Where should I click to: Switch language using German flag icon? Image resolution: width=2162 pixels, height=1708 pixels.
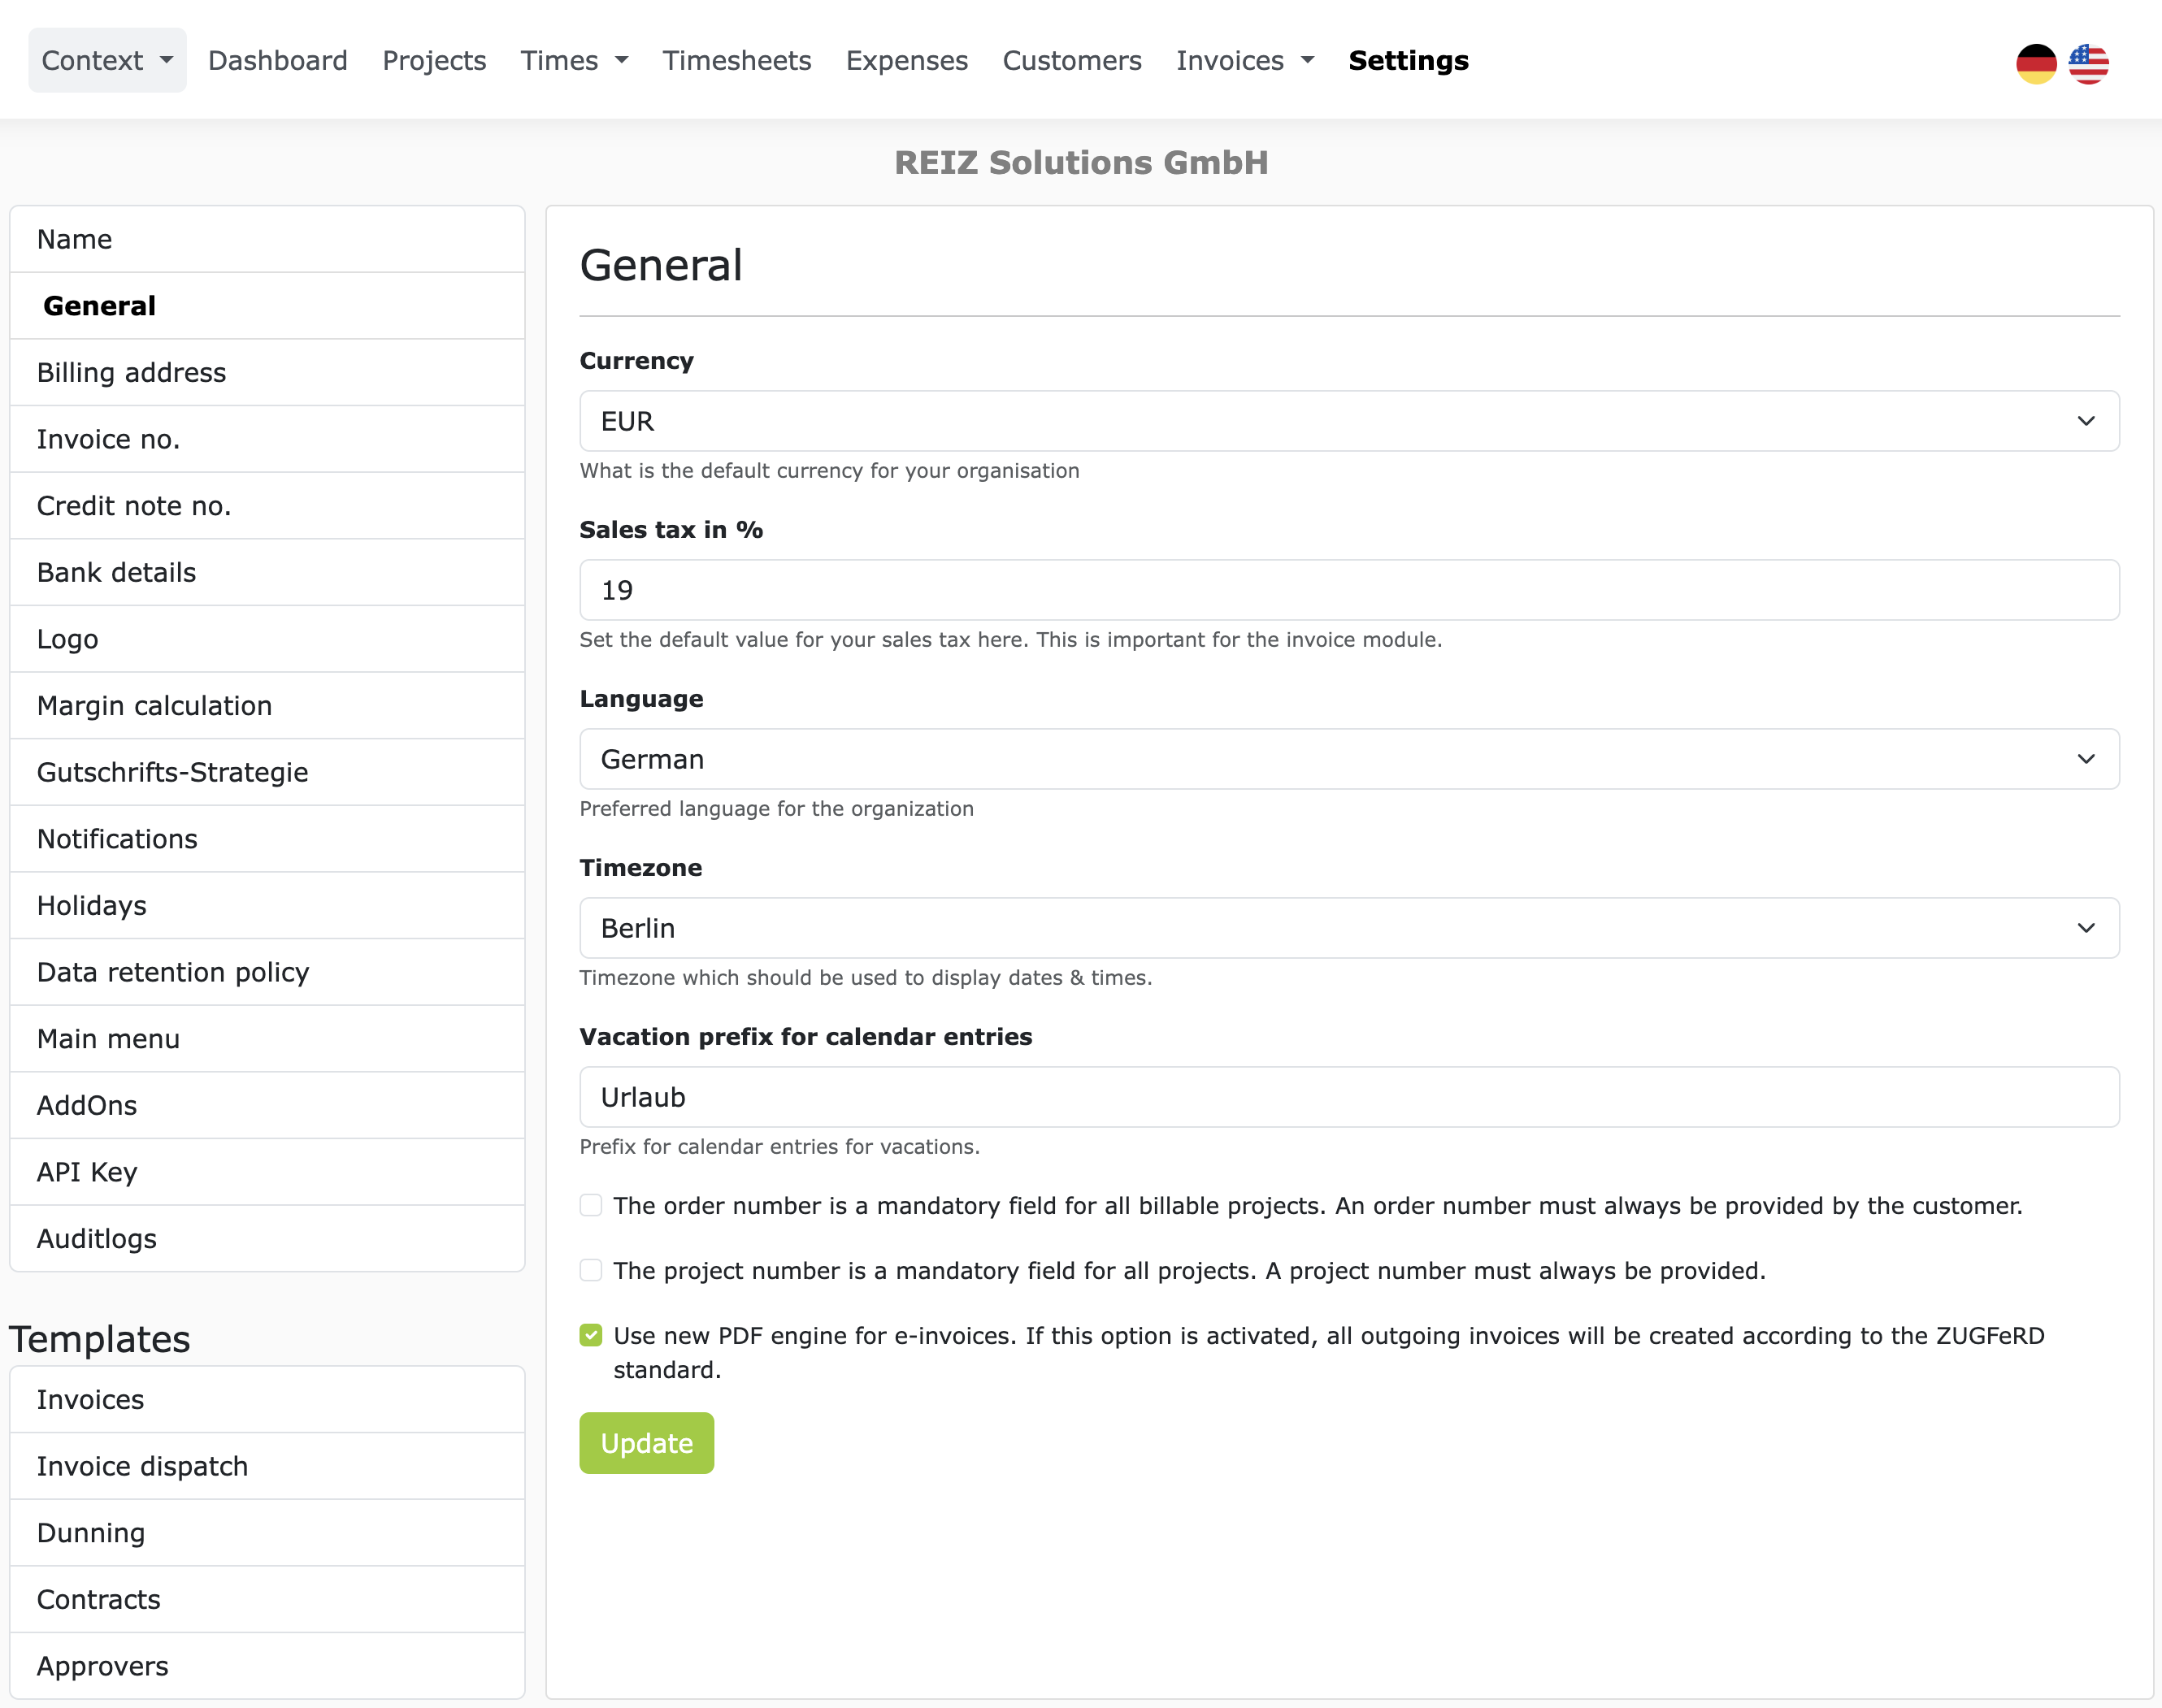point(2035,64)
